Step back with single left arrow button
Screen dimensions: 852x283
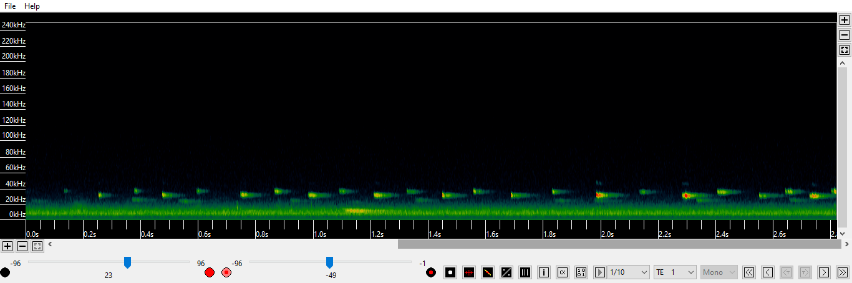pos(768,272)
